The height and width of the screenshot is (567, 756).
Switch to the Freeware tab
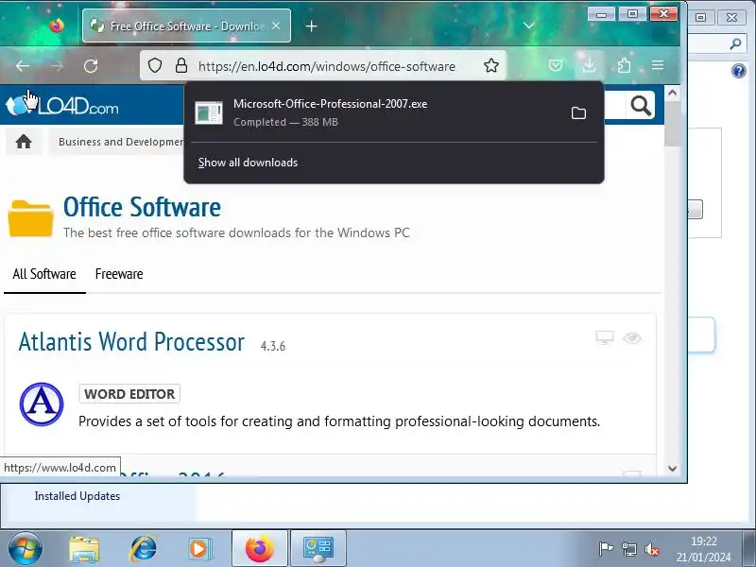(x=119, y=274)
